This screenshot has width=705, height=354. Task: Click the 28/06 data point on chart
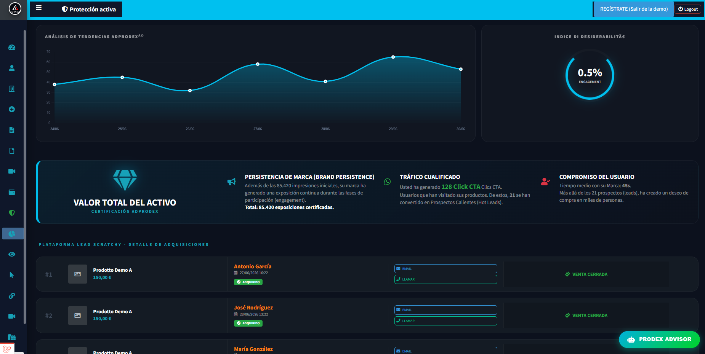point(325,81)
